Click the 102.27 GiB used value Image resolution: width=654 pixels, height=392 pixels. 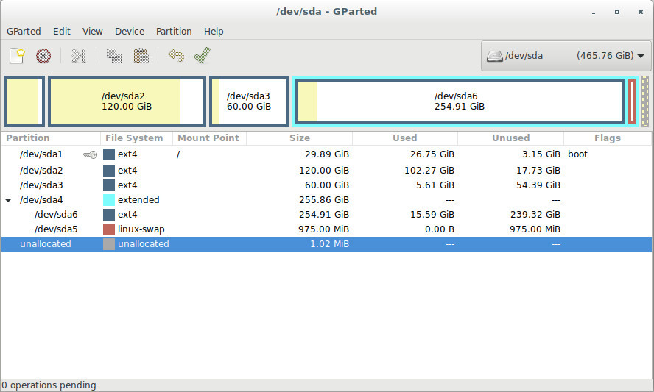point(429,171)
